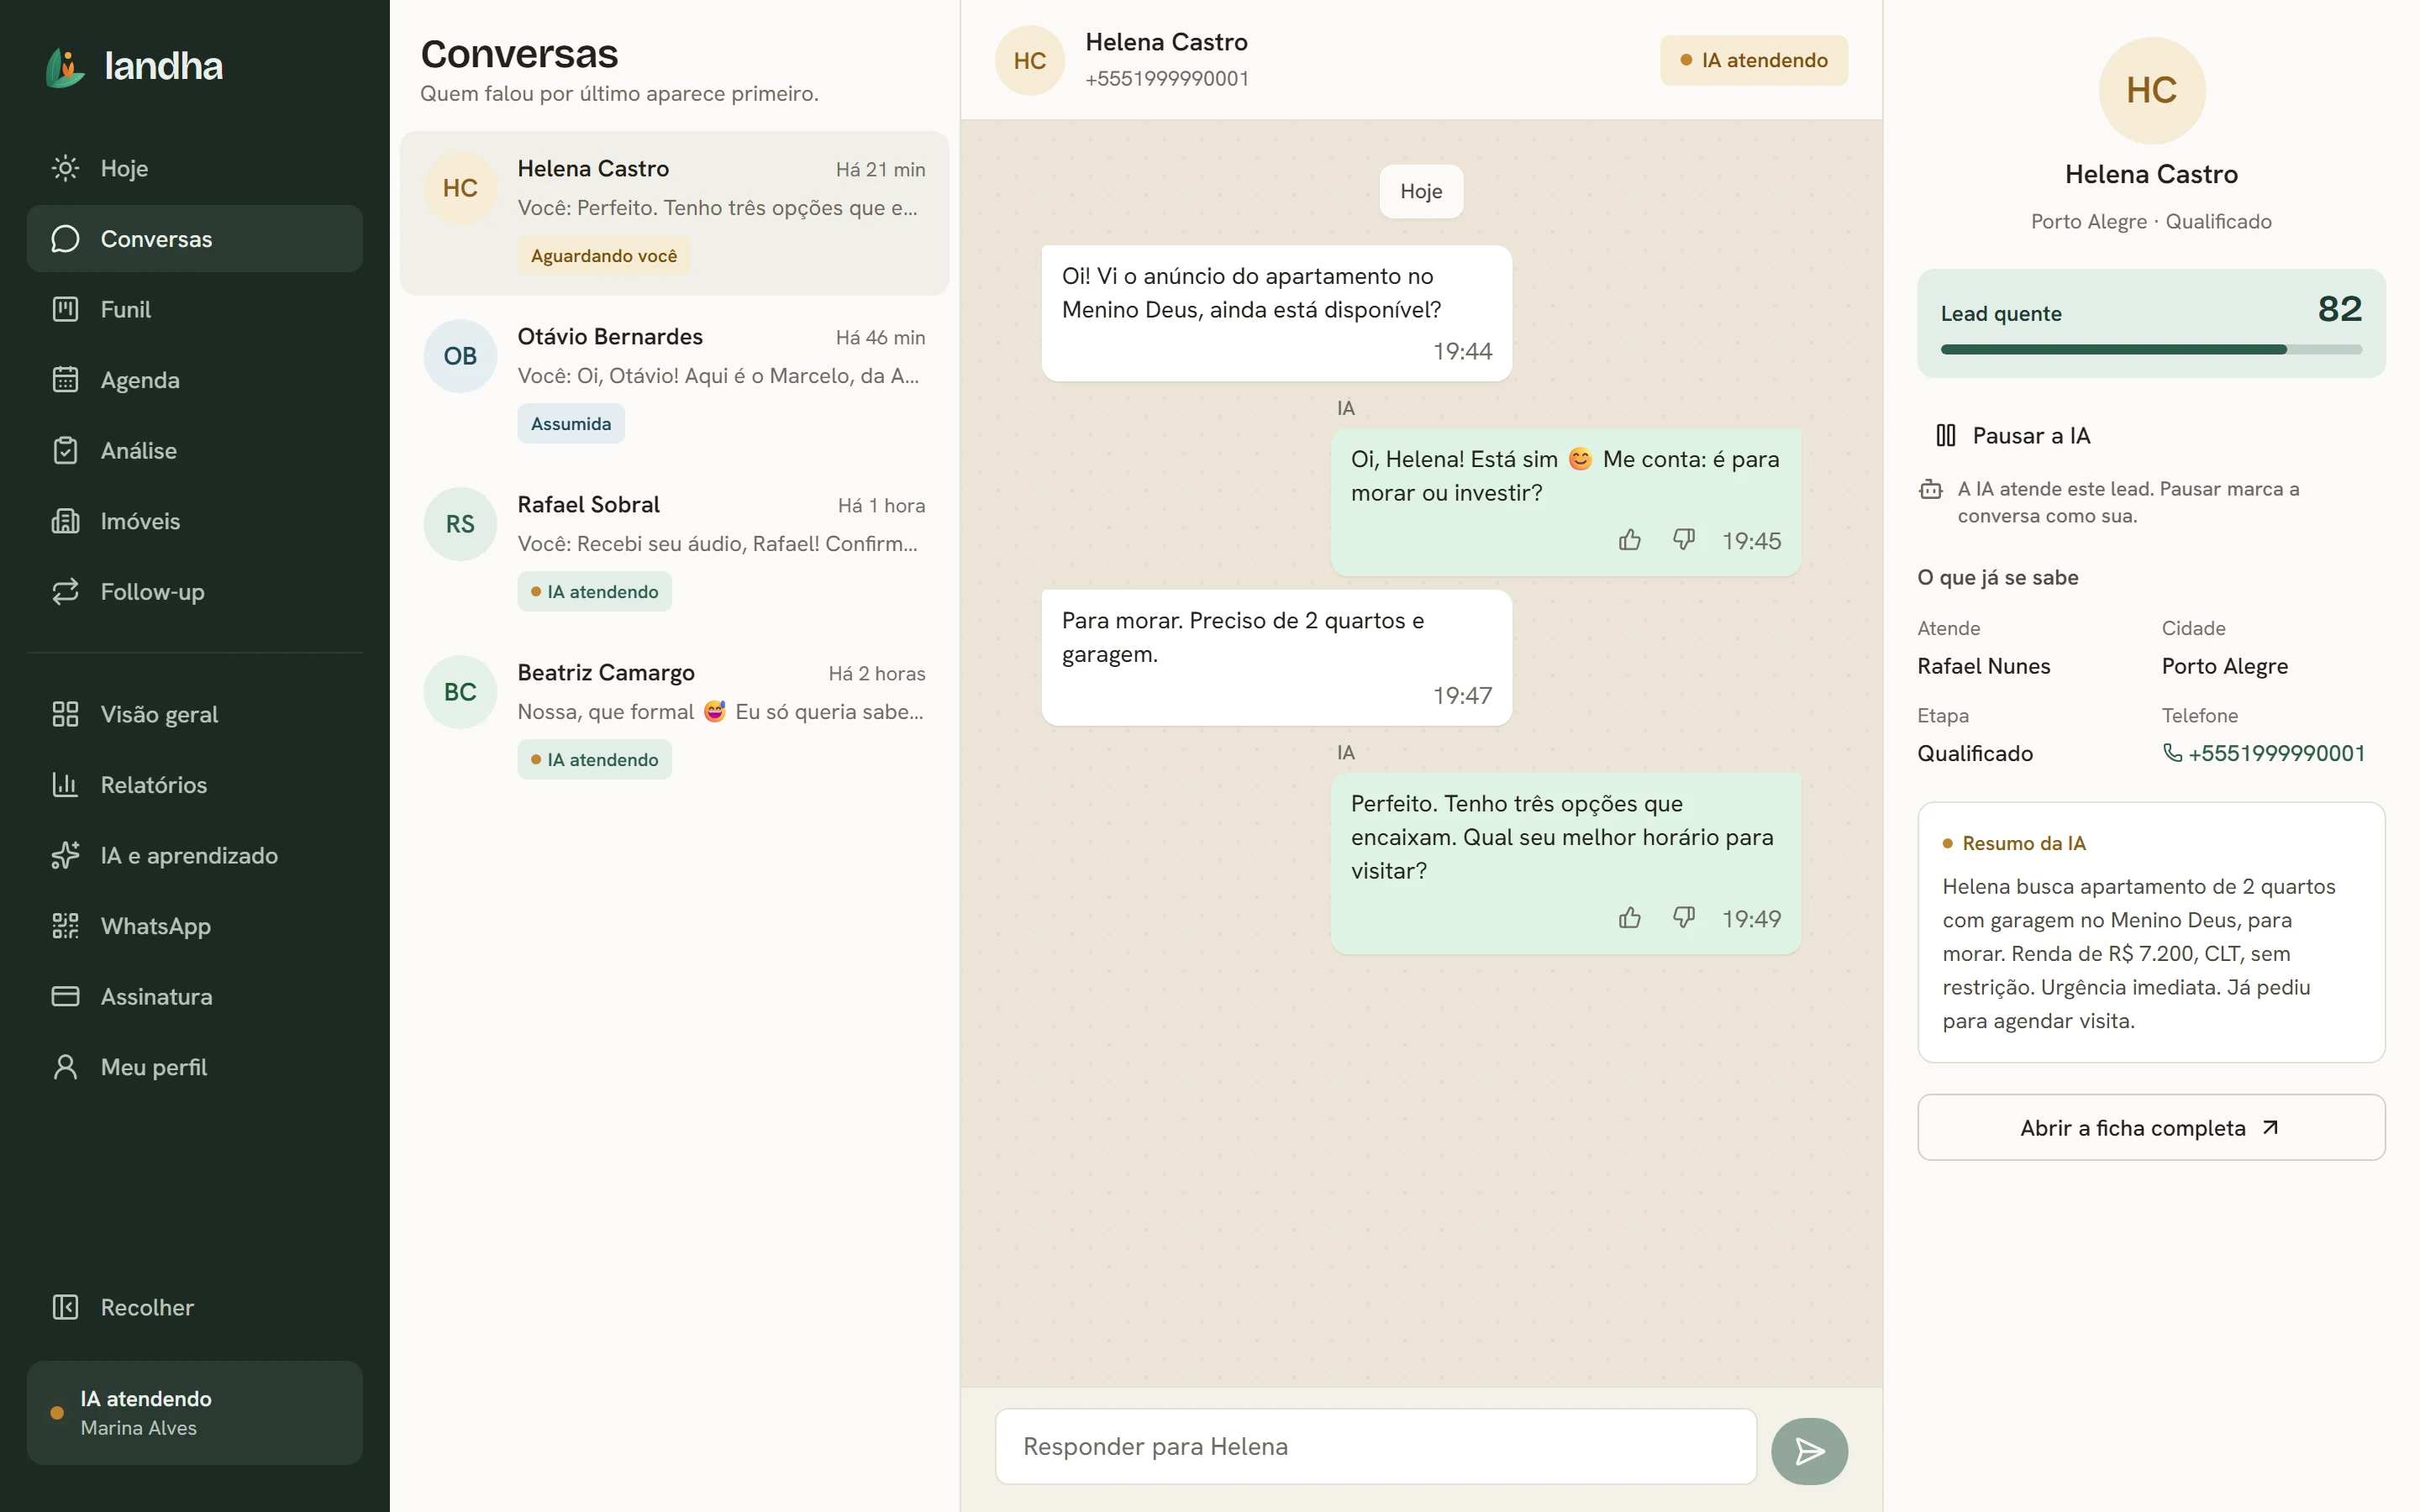
Task: Click the lead score number 82
Action: pos(2339,309)
